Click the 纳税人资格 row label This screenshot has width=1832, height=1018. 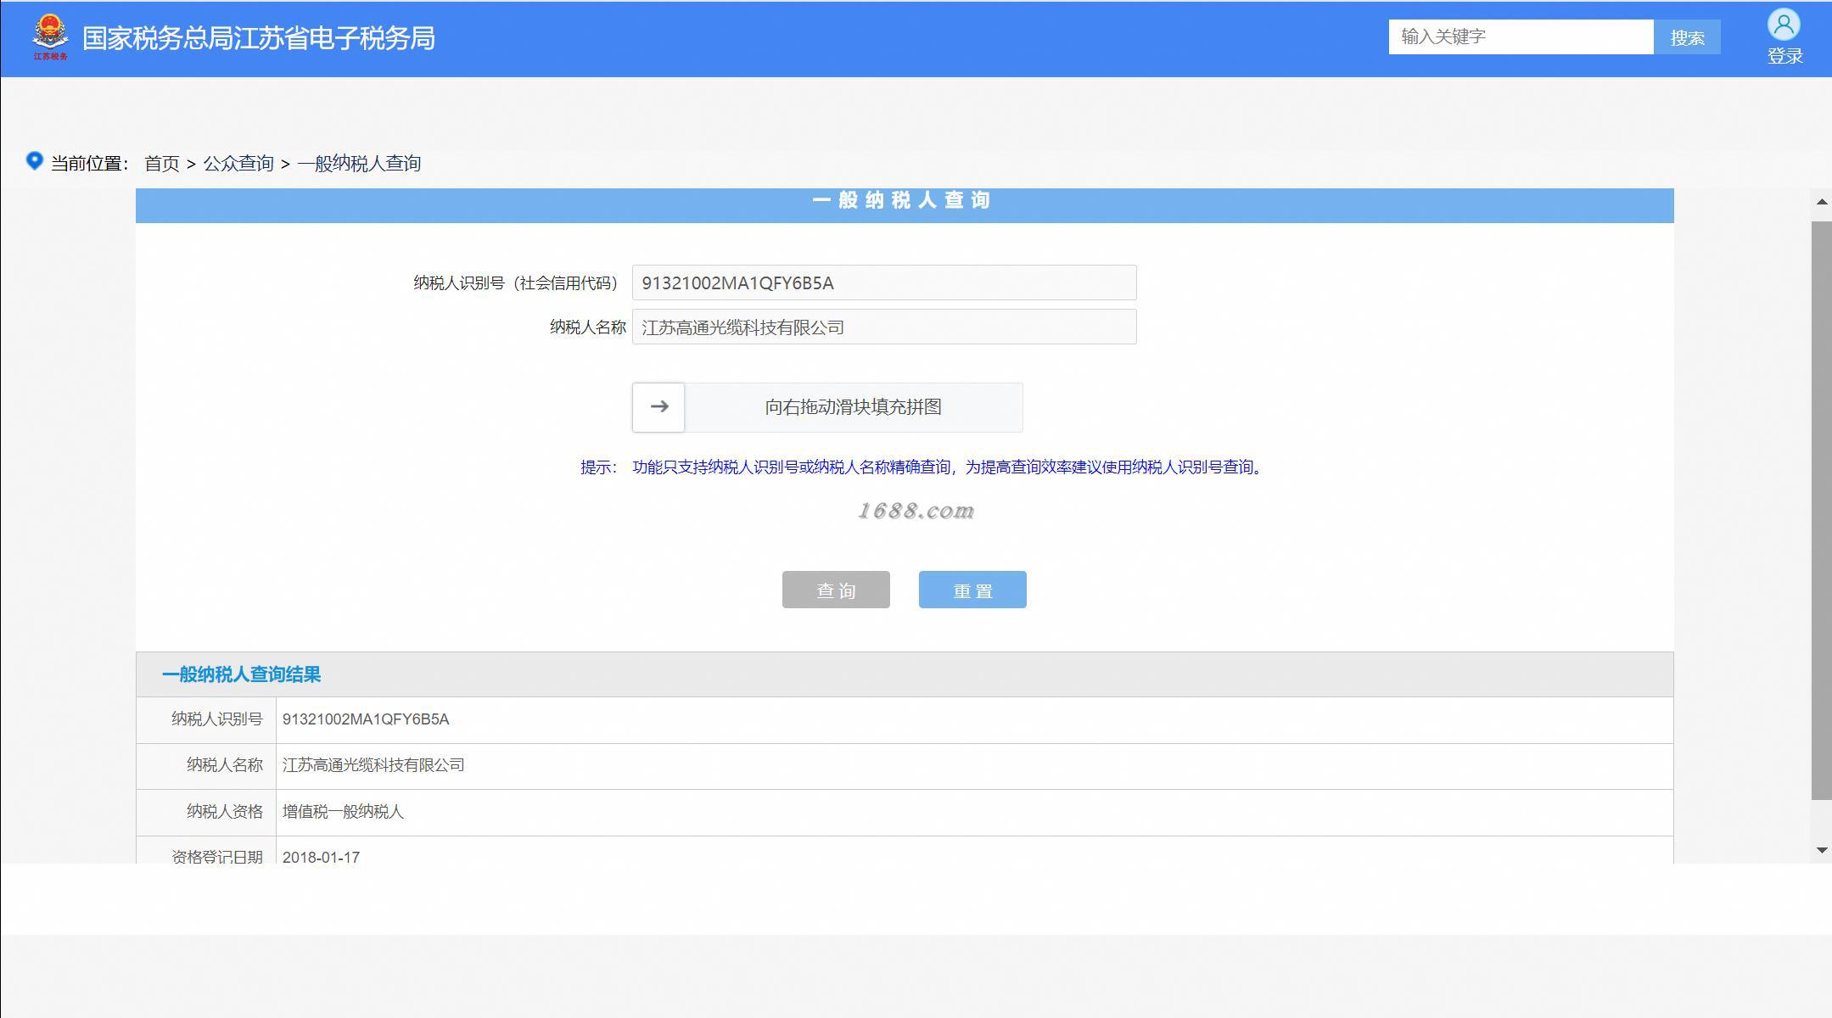coord(225,812)
